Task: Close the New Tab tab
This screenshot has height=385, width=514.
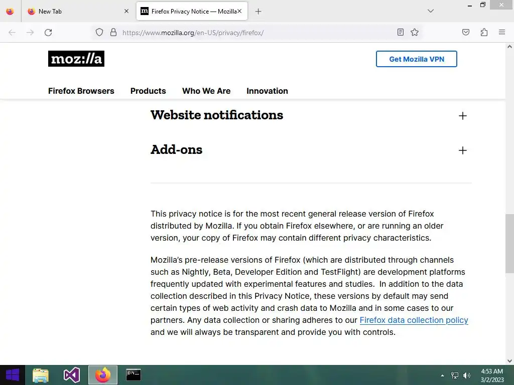Action: (126, 12)
